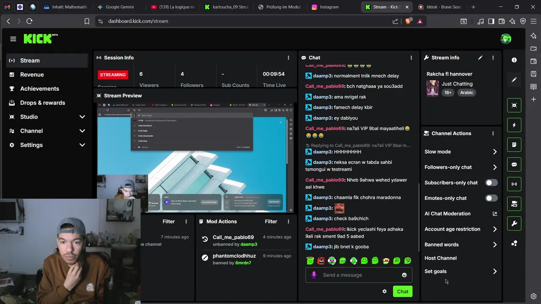Open the hamburger menu beside the Kick logo
The width and height of the screenshot is (541, 304).
[x=13, y=39]
